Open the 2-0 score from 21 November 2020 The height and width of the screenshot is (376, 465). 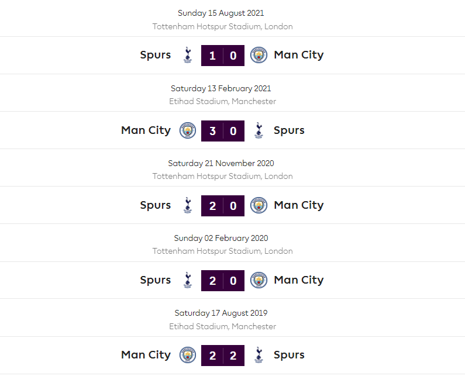223,206
